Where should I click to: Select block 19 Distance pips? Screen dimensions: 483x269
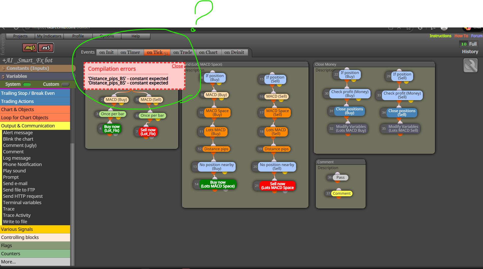click(277, 149)
